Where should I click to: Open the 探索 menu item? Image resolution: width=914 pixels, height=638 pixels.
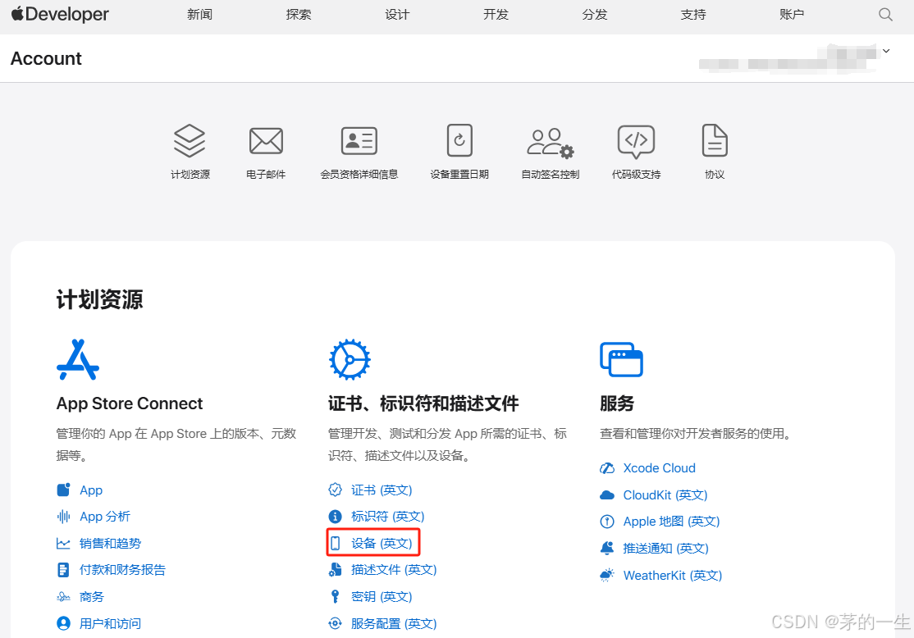[x=299, y=15]
